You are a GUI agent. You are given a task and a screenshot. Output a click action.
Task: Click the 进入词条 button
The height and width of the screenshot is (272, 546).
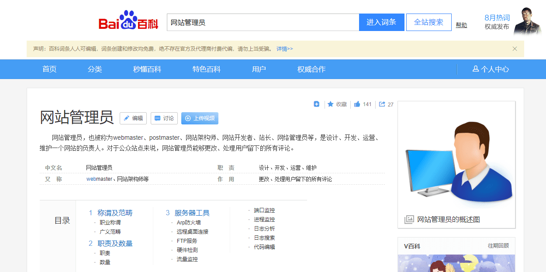click(381, 22)
